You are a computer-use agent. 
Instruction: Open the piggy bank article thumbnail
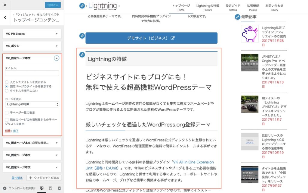click(x=250, y=34)
